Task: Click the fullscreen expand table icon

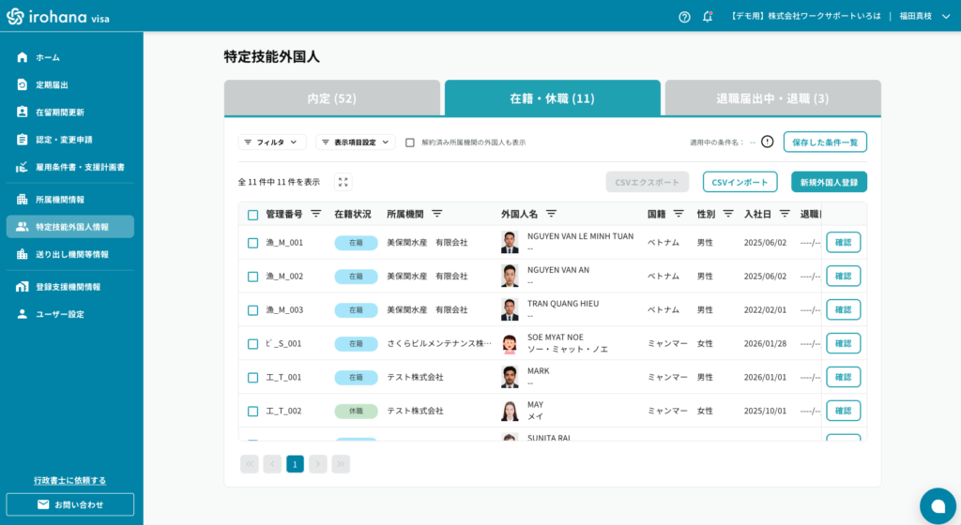Action: tap(343, 182)
